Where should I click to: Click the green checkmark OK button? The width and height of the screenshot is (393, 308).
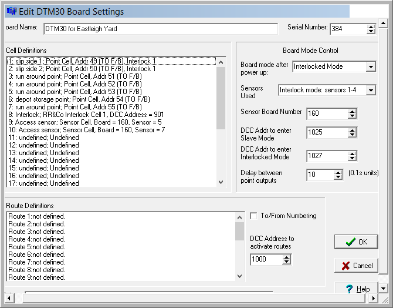(x=356, y=242)
